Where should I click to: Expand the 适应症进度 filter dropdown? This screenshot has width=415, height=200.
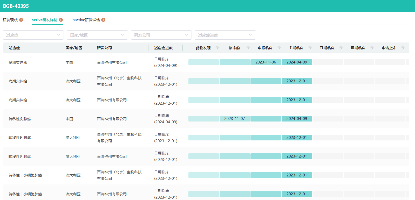pos(225,35)
